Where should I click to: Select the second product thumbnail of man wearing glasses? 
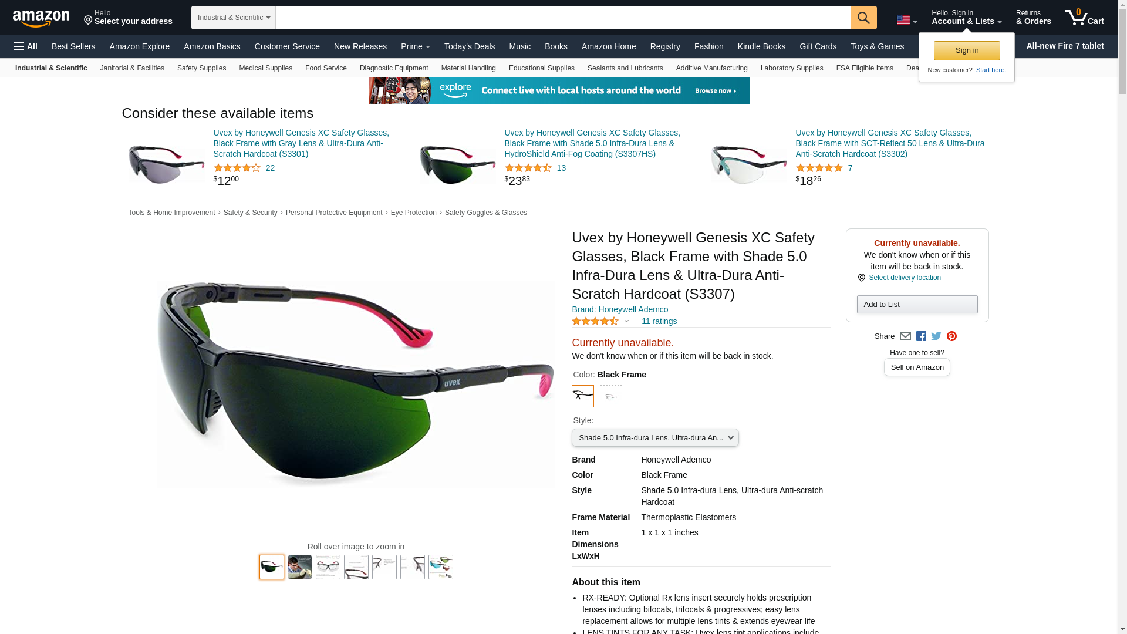tap(300, 567)
